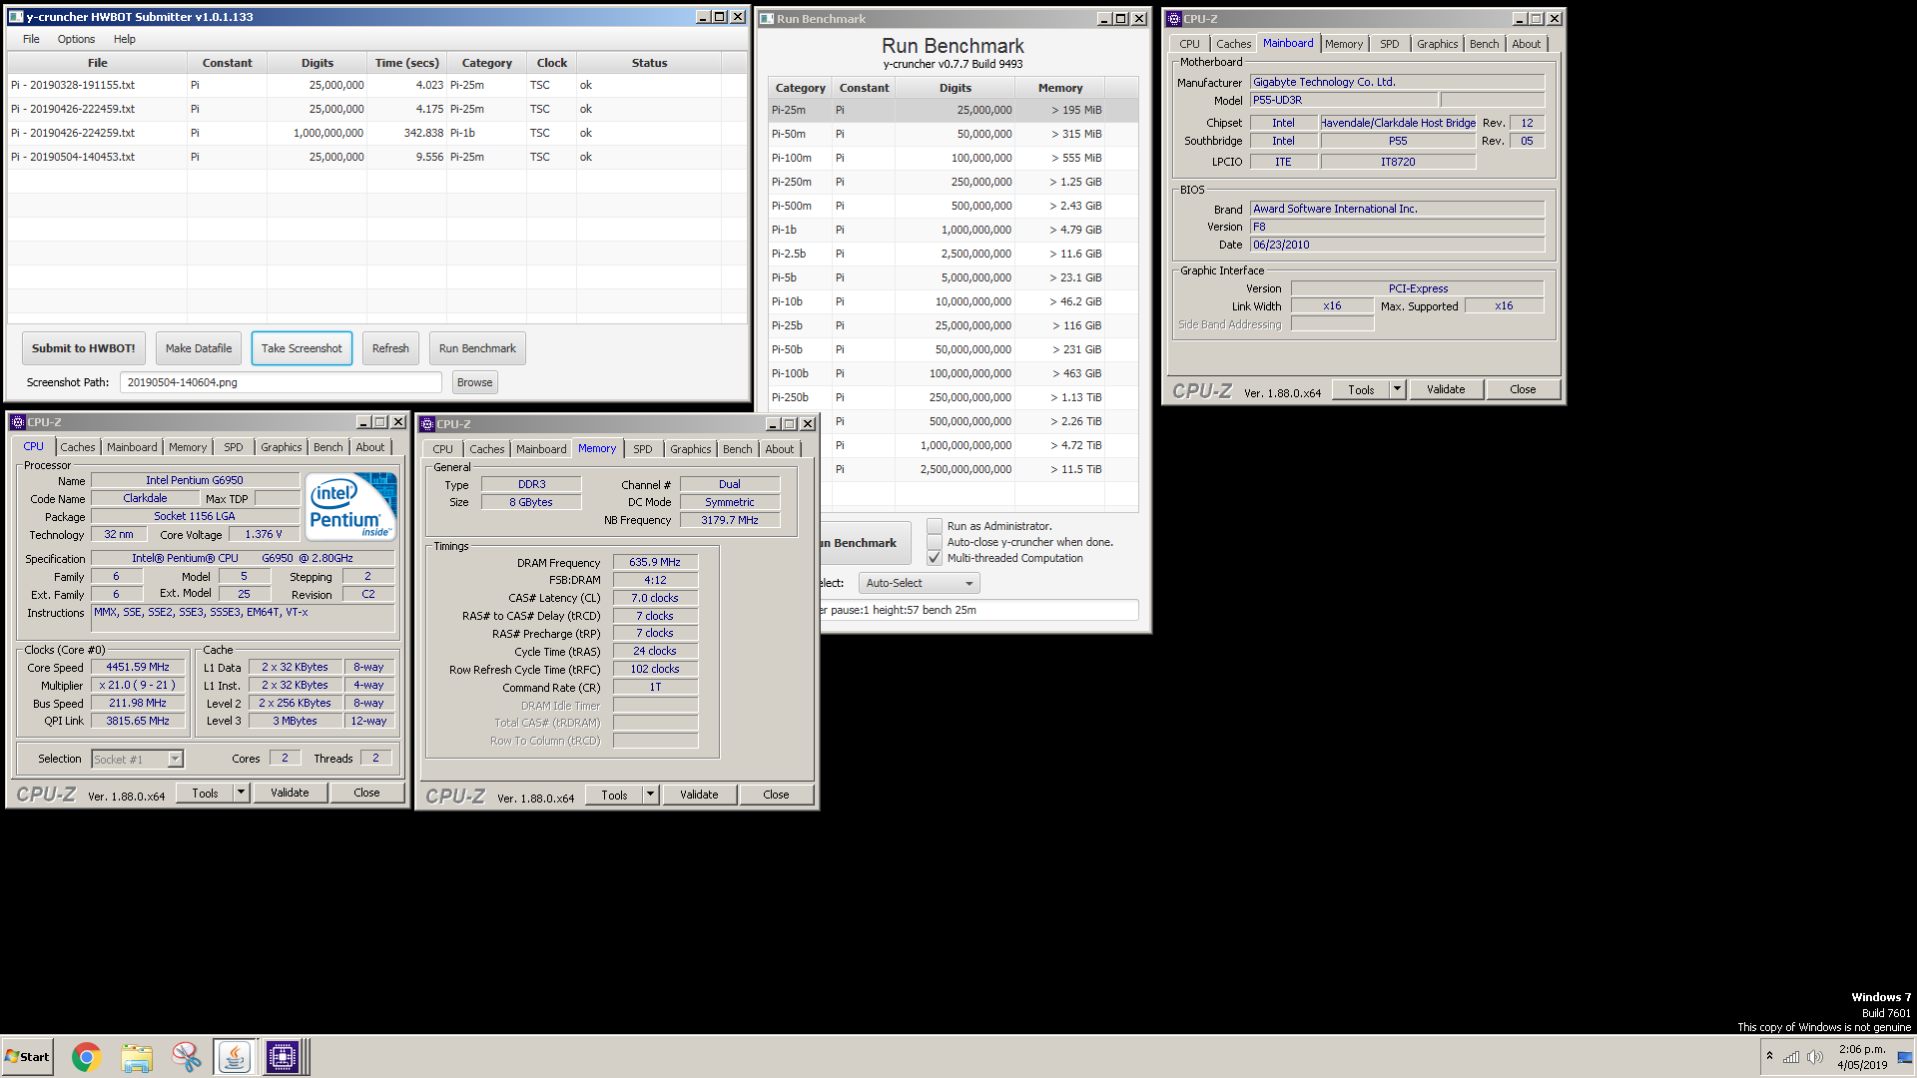
Task: Select file Pi - 20190328-191155.txt row
Action: [377, 85]
